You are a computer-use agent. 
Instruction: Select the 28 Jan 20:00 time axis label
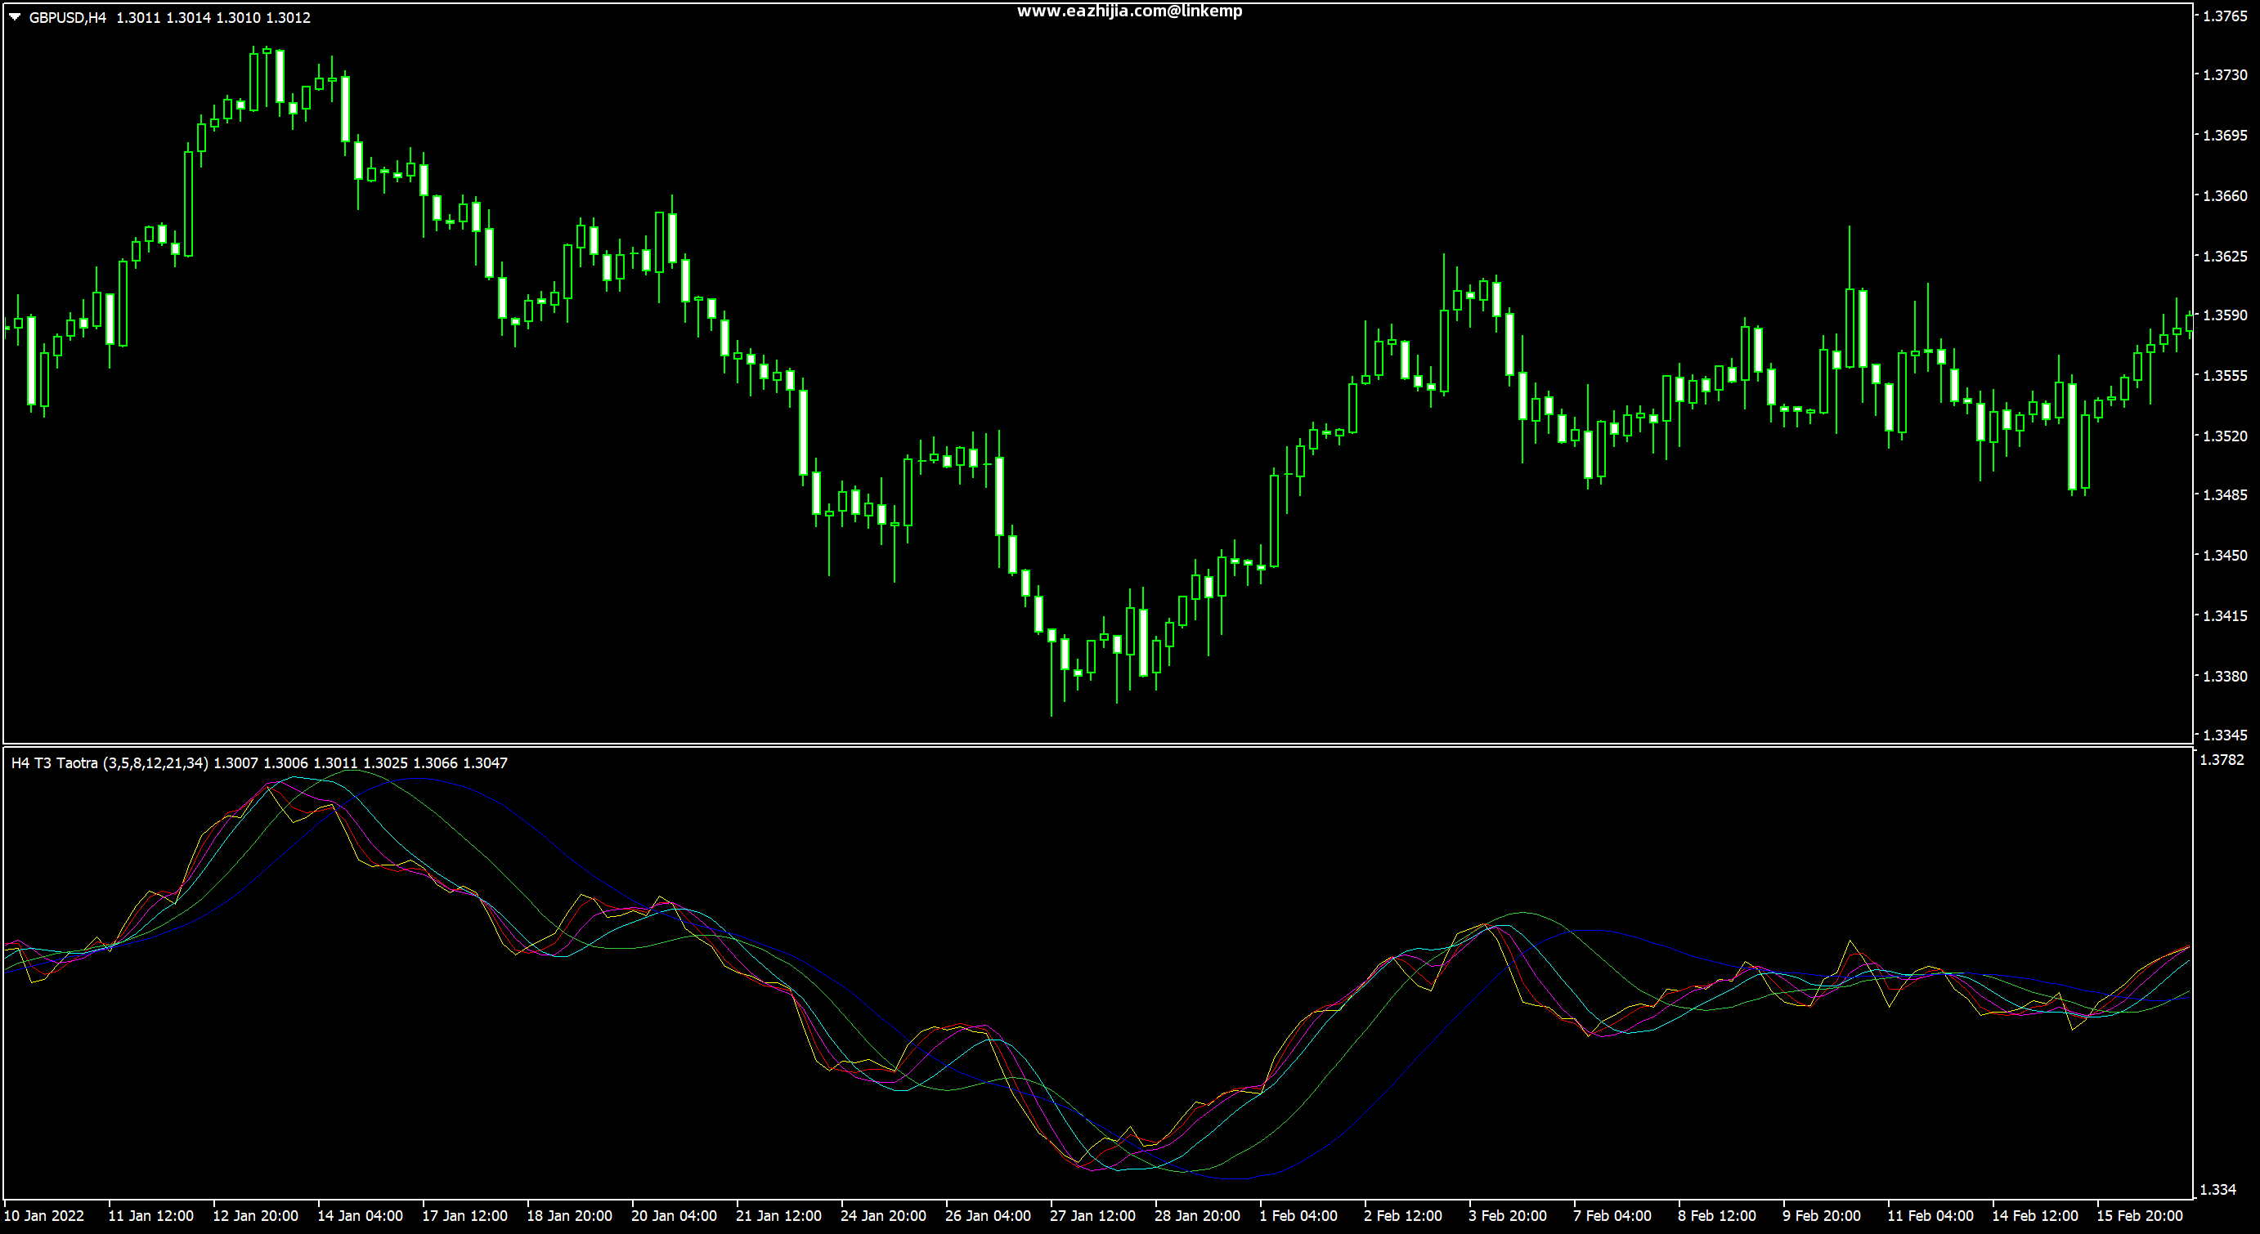point(1198,1215)
